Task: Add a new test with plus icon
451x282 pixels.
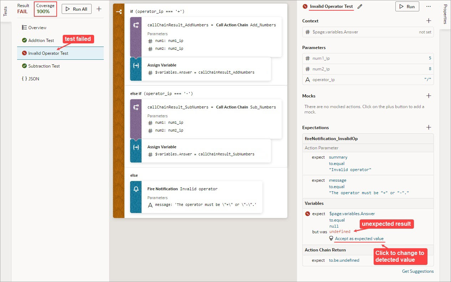Action: coord(99,9)
